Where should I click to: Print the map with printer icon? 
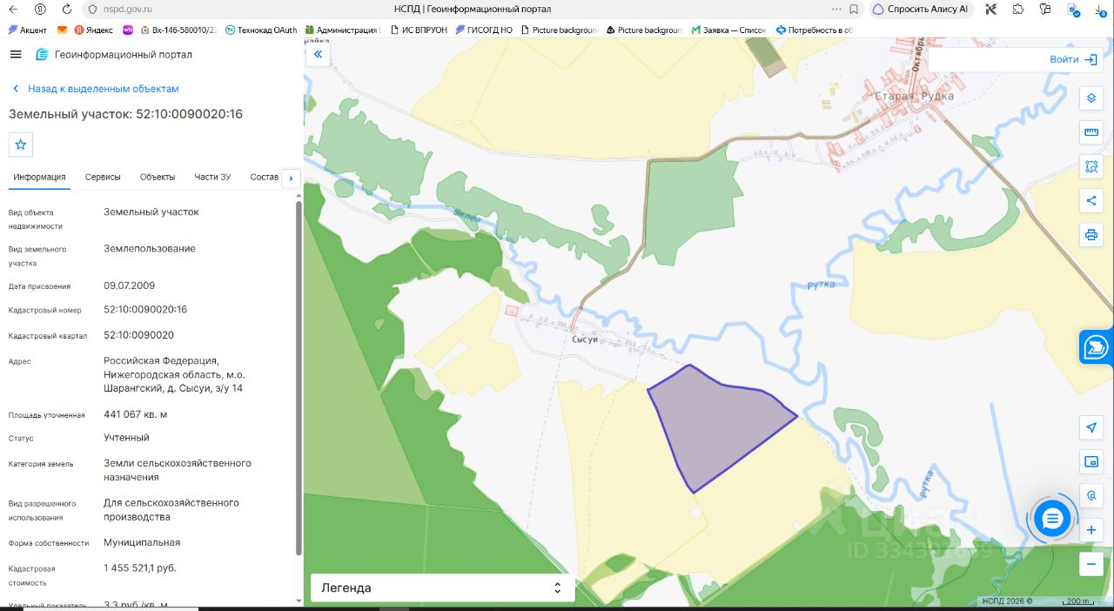[1091, 235]
